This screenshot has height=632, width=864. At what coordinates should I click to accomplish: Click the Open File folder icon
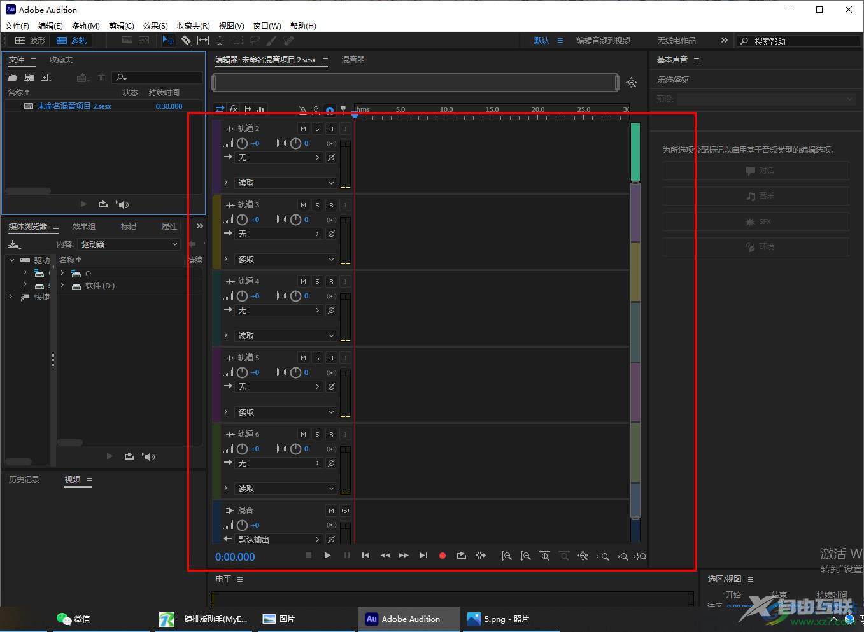tap(12, 78)
